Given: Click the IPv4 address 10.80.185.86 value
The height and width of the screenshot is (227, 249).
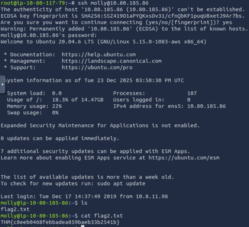Looking at the screenshot, I should [206, 106].
